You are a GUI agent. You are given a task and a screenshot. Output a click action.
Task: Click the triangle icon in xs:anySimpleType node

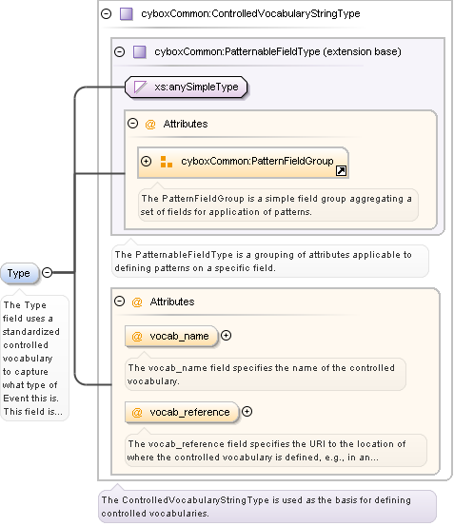(140, 87)
